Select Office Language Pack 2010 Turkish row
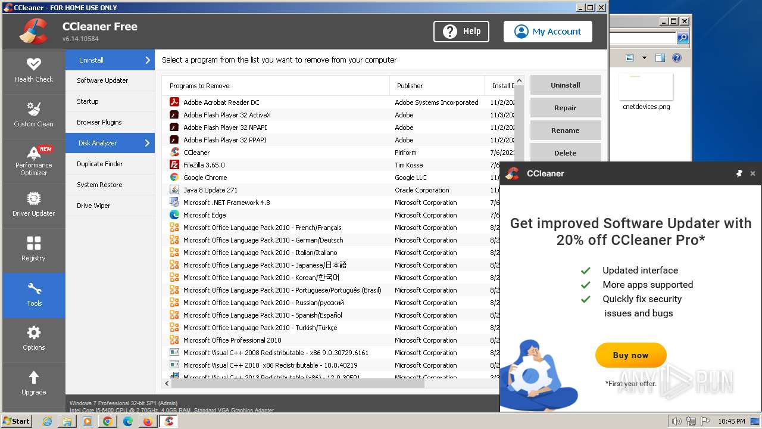 coord(330,327)
